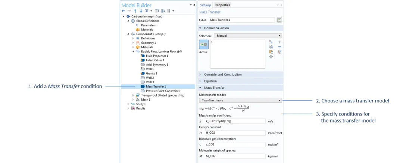Image resolution: width=403 pixels, height=163 pixels.
Task: Click the remove from selection minus icon
Action: [x=279, y=47]
